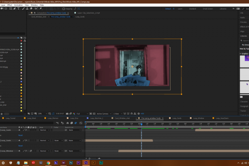Open the Active Camera dropdown
The image size is (249, 166).
[104, 114]
